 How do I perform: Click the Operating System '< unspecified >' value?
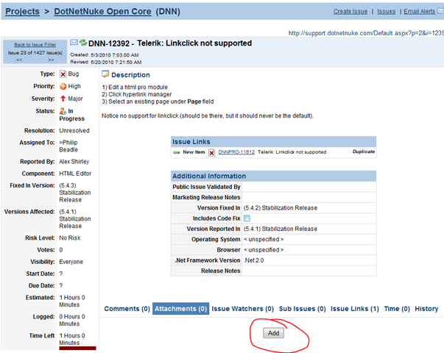tap(264, 239)
